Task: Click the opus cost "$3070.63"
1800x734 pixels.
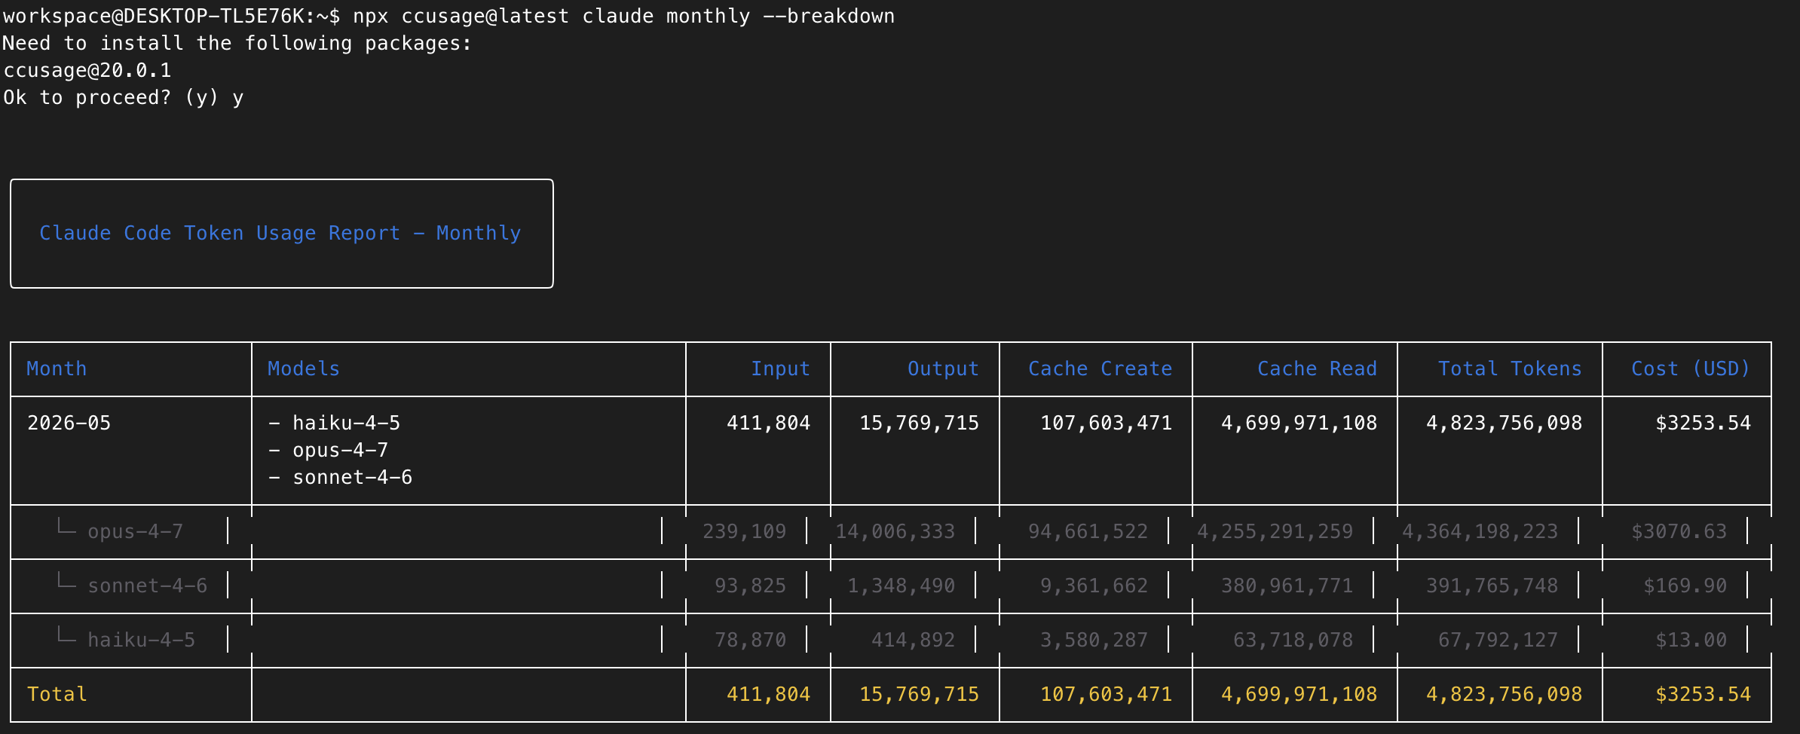Action: coord(1679,531)
